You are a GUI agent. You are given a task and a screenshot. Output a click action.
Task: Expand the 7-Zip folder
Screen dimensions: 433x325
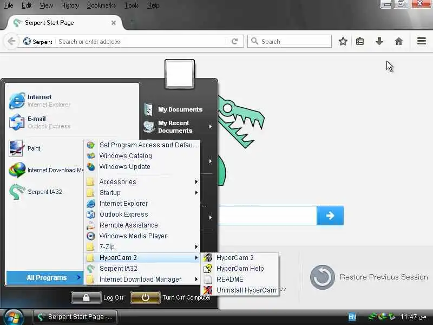pos(142,247)
